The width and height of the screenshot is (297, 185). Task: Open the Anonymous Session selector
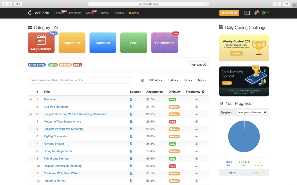[x=249, y=112]
